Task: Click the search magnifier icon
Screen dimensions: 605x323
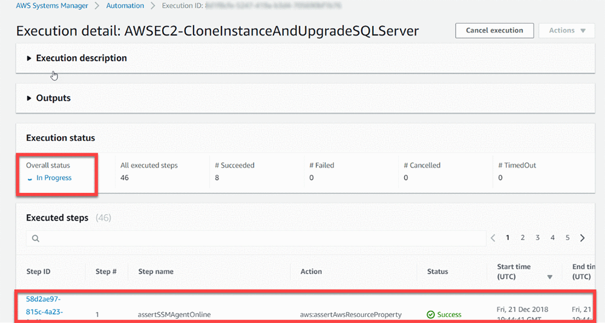Action: pyautogui.click(x=36, y=238)
